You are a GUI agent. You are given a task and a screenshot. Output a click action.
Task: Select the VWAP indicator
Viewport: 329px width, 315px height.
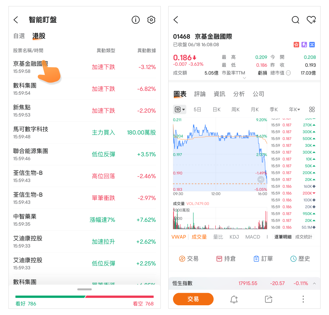(x=179, y=237)
